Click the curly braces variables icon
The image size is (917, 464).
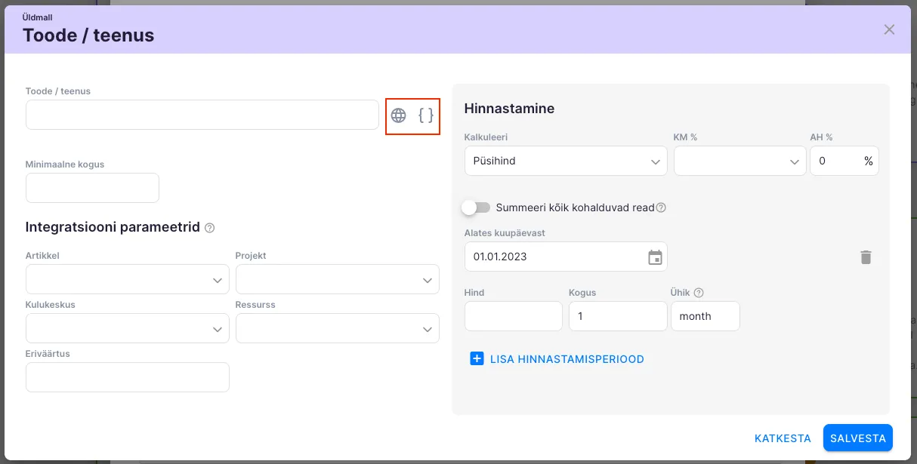tap(426, 115)
